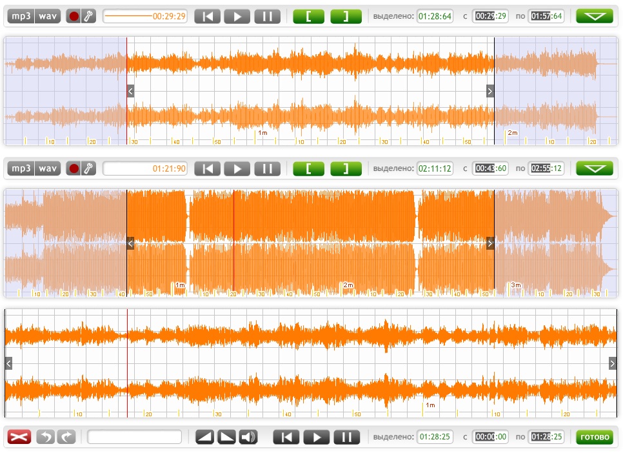Viewport: 623px width, 453px height.
Task: Choose mp3 format for the first track
Action: pyautogui.click(x=21, y=17)
